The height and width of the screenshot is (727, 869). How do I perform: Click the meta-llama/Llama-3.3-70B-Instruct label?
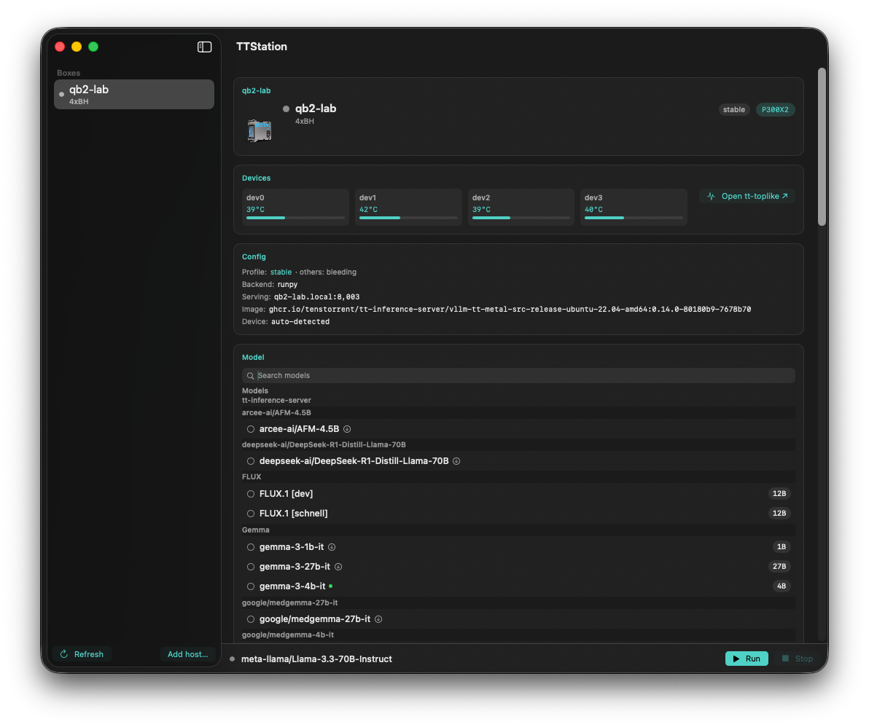click(x=316, y=659)
